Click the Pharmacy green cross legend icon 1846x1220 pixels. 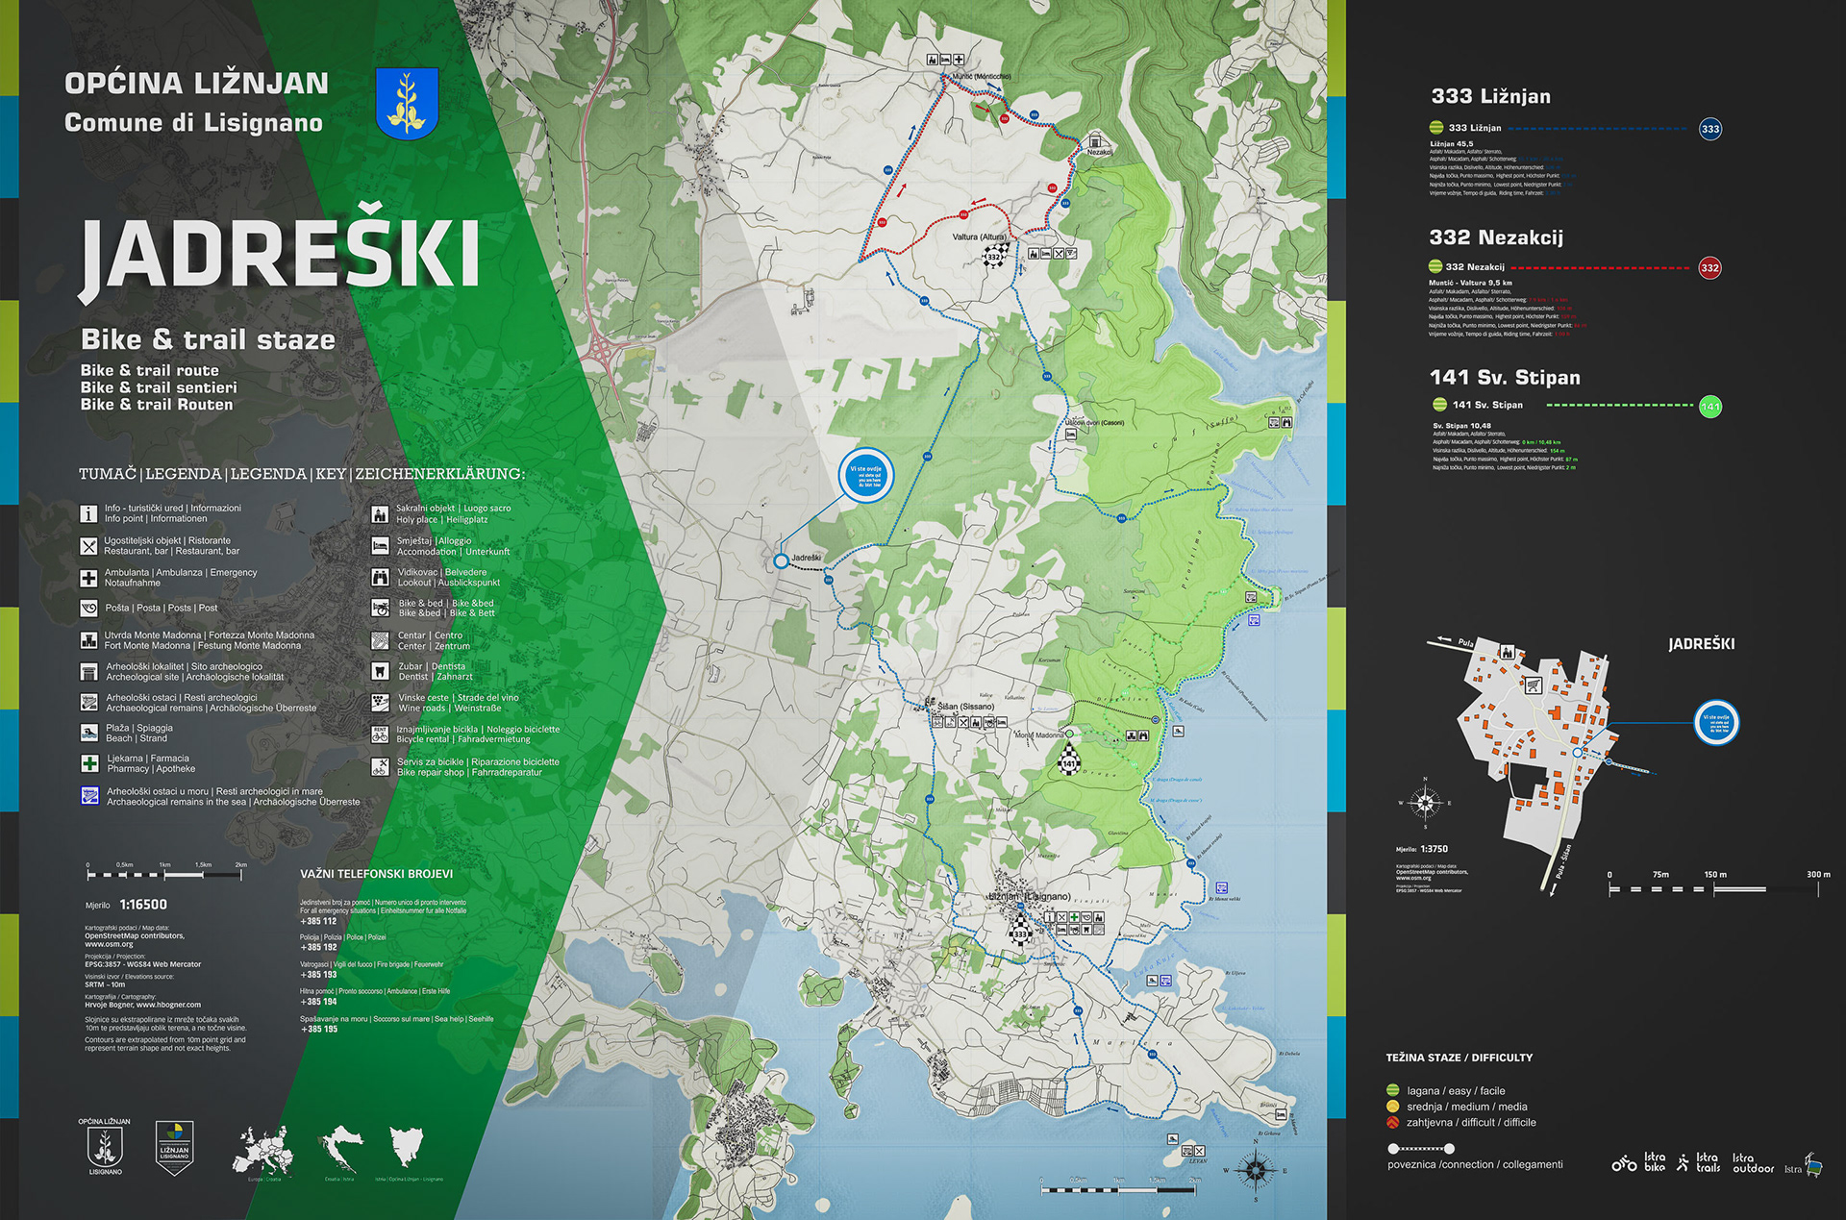89,763
